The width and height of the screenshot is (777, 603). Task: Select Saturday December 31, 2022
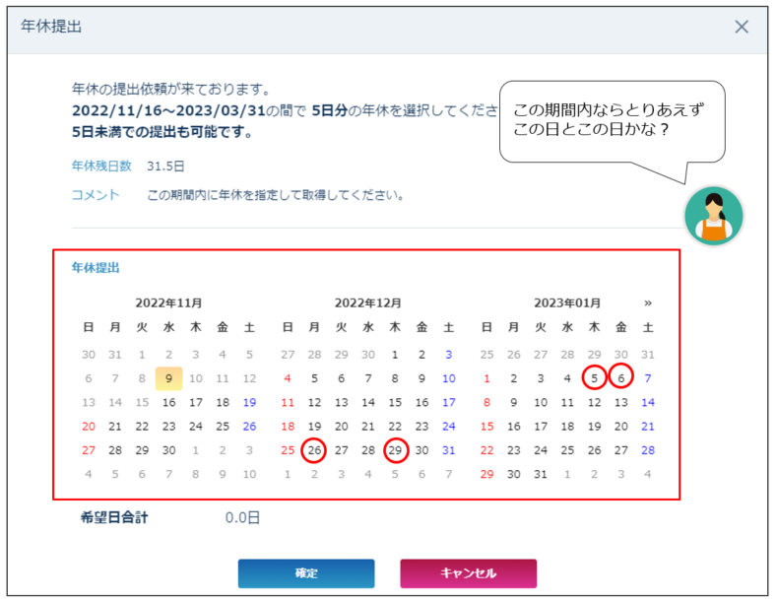(x=448, y=450)
